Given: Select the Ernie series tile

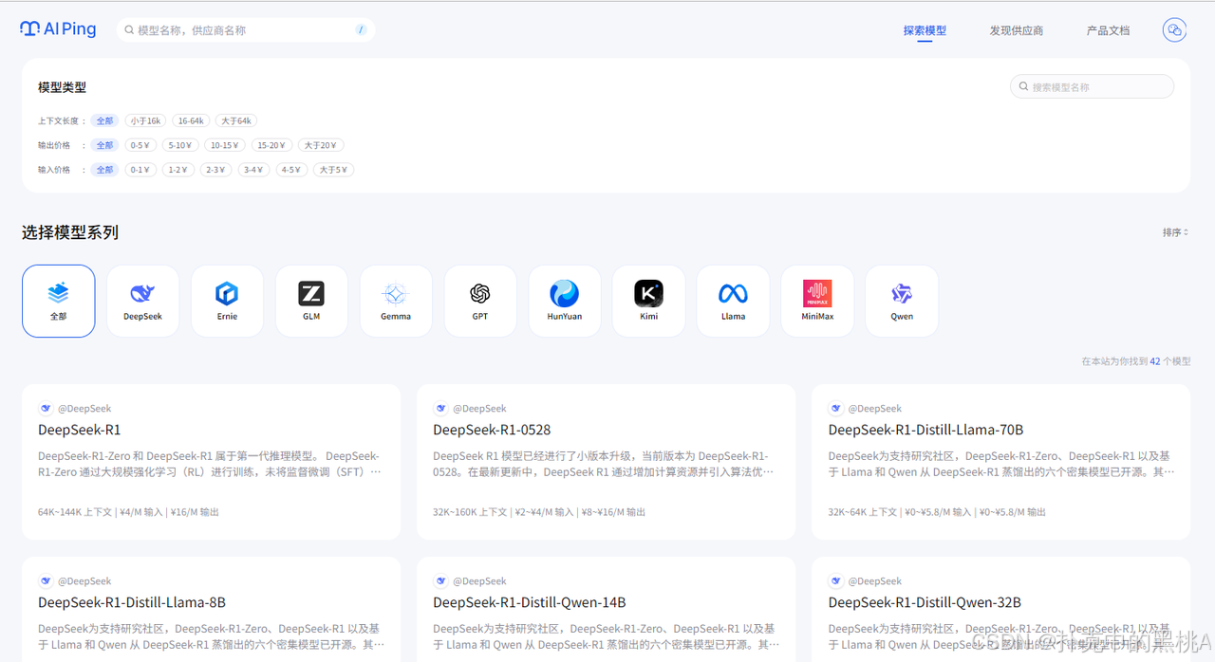Looking at the screenshot, I should pyautogui.click(x=227, y=301).
